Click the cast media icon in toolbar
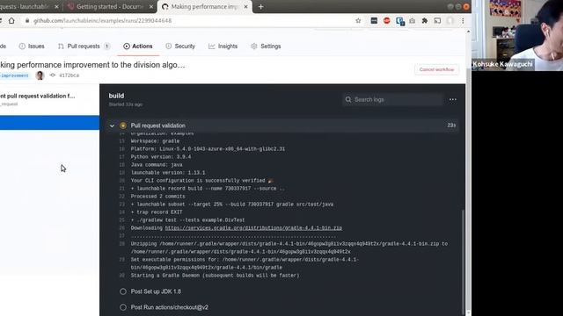The image size is (563, 316). pyautogui.click(x=437, y=21)
